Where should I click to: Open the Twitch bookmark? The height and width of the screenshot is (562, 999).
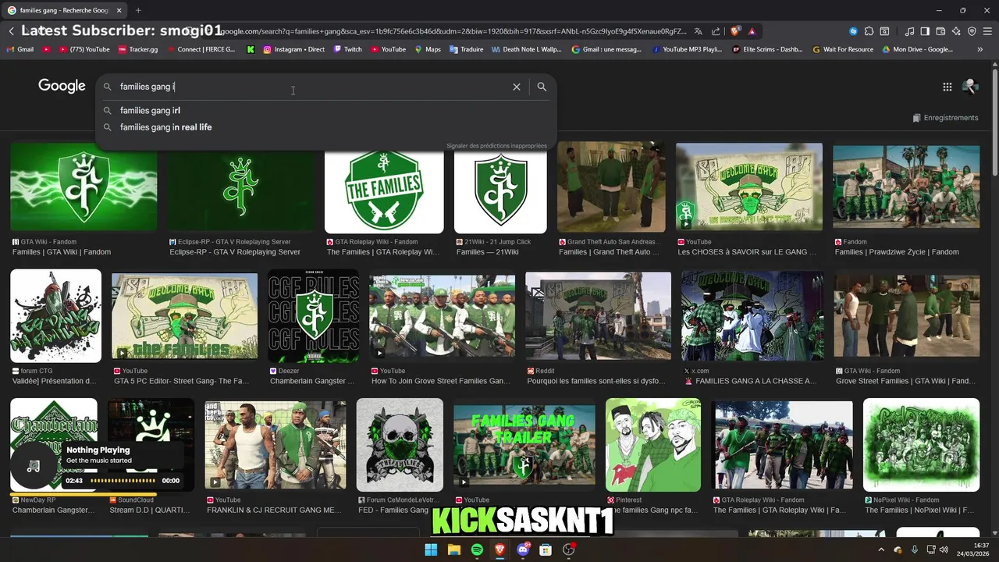[x=347, y=49]
